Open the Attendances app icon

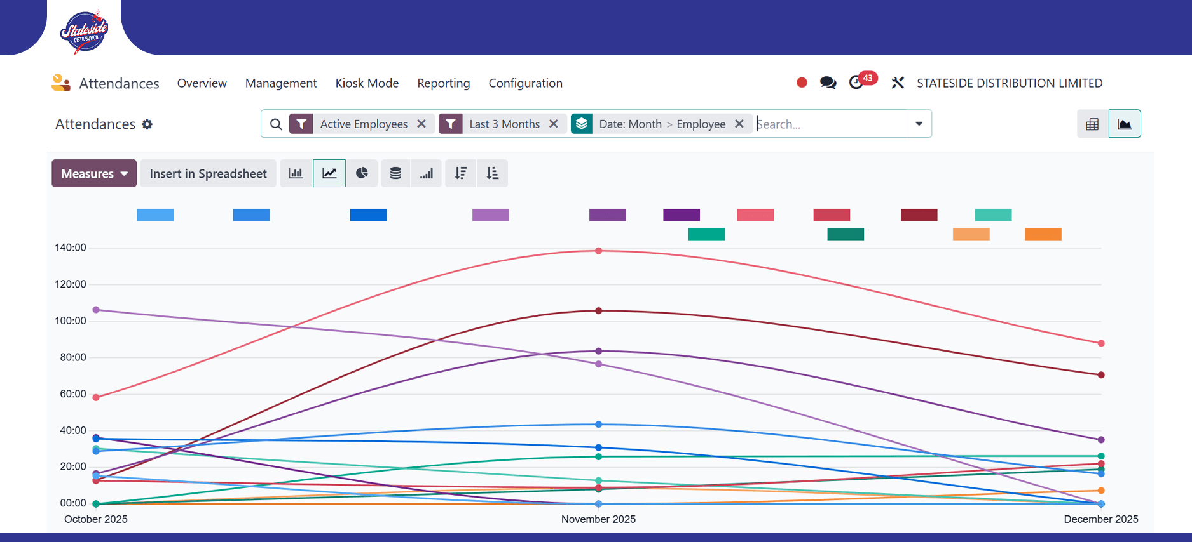click(61, 83)
